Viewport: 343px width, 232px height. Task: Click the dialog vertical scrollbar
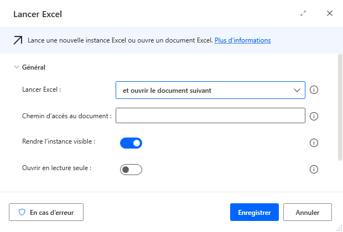pos(340,107)
